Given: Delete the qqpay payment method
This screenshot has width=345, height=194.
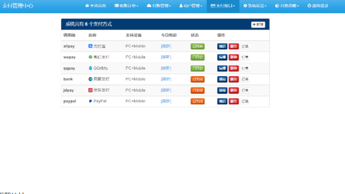Looking at the screenshot, I should (234, 68).
